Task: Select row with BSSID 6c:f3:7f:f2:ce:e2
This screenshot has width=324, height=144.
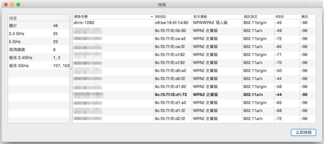Action: (x=194, y=39)
